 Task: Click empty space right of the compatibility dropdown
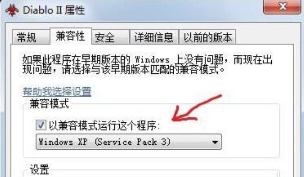250,142
